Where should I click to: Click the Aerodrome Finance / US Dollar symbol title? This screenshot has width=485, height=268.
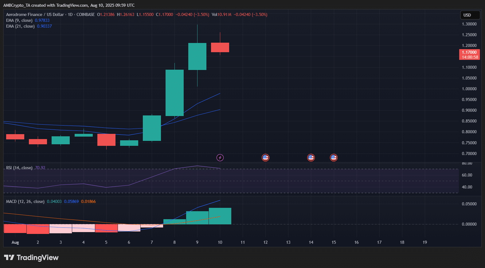pos(35,15)
